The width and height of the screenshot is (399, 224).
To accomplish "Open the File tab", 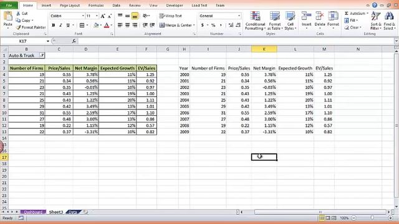I will click(x=9, y=6).
